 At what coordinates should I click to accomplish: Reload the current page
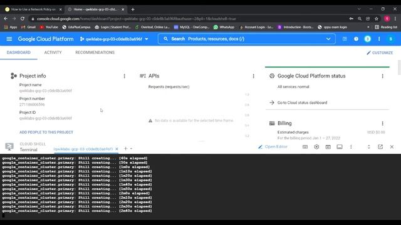tap(23, 19)
